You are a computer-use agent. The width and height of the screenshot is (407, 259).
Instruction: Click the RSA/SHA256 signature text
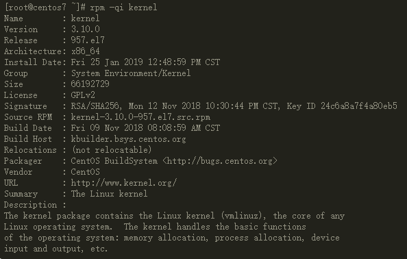click(95, 106)
